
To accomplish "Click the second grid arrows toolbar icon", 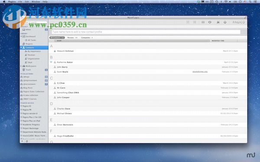I will (195, 22).
